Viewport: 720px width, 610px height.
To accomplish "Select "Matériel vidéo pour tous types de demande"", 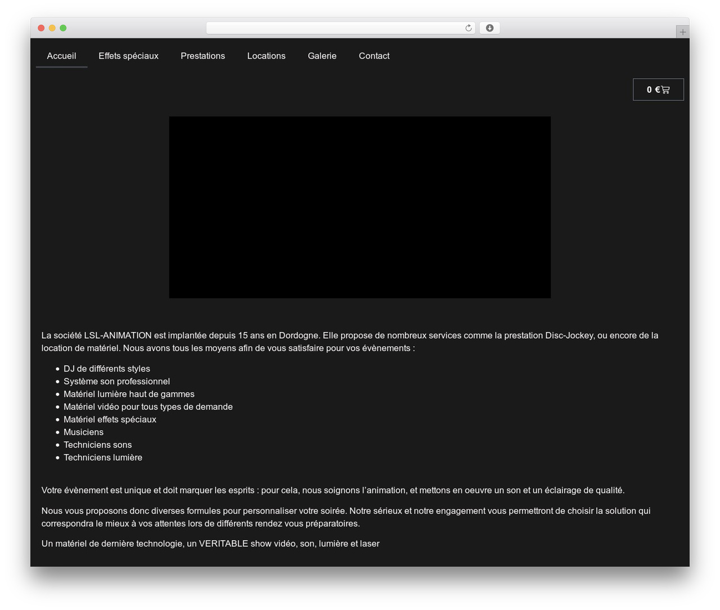I will coord(148,407).
